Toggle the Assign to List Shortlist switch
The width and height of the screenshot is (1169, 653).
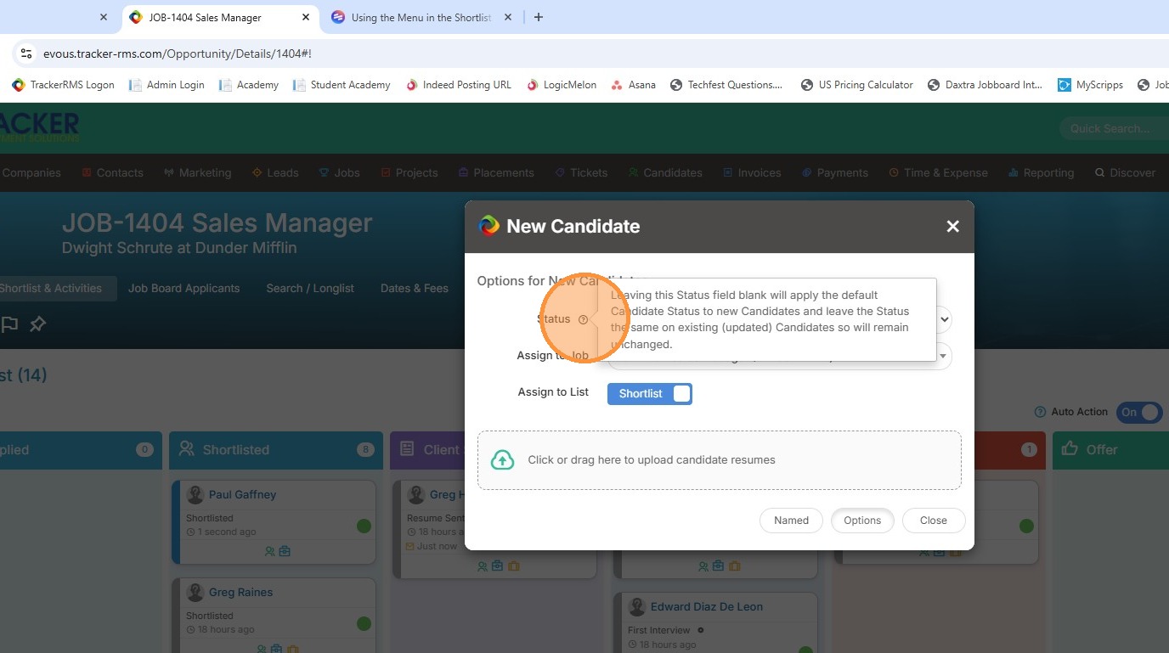tap(650, 393)
